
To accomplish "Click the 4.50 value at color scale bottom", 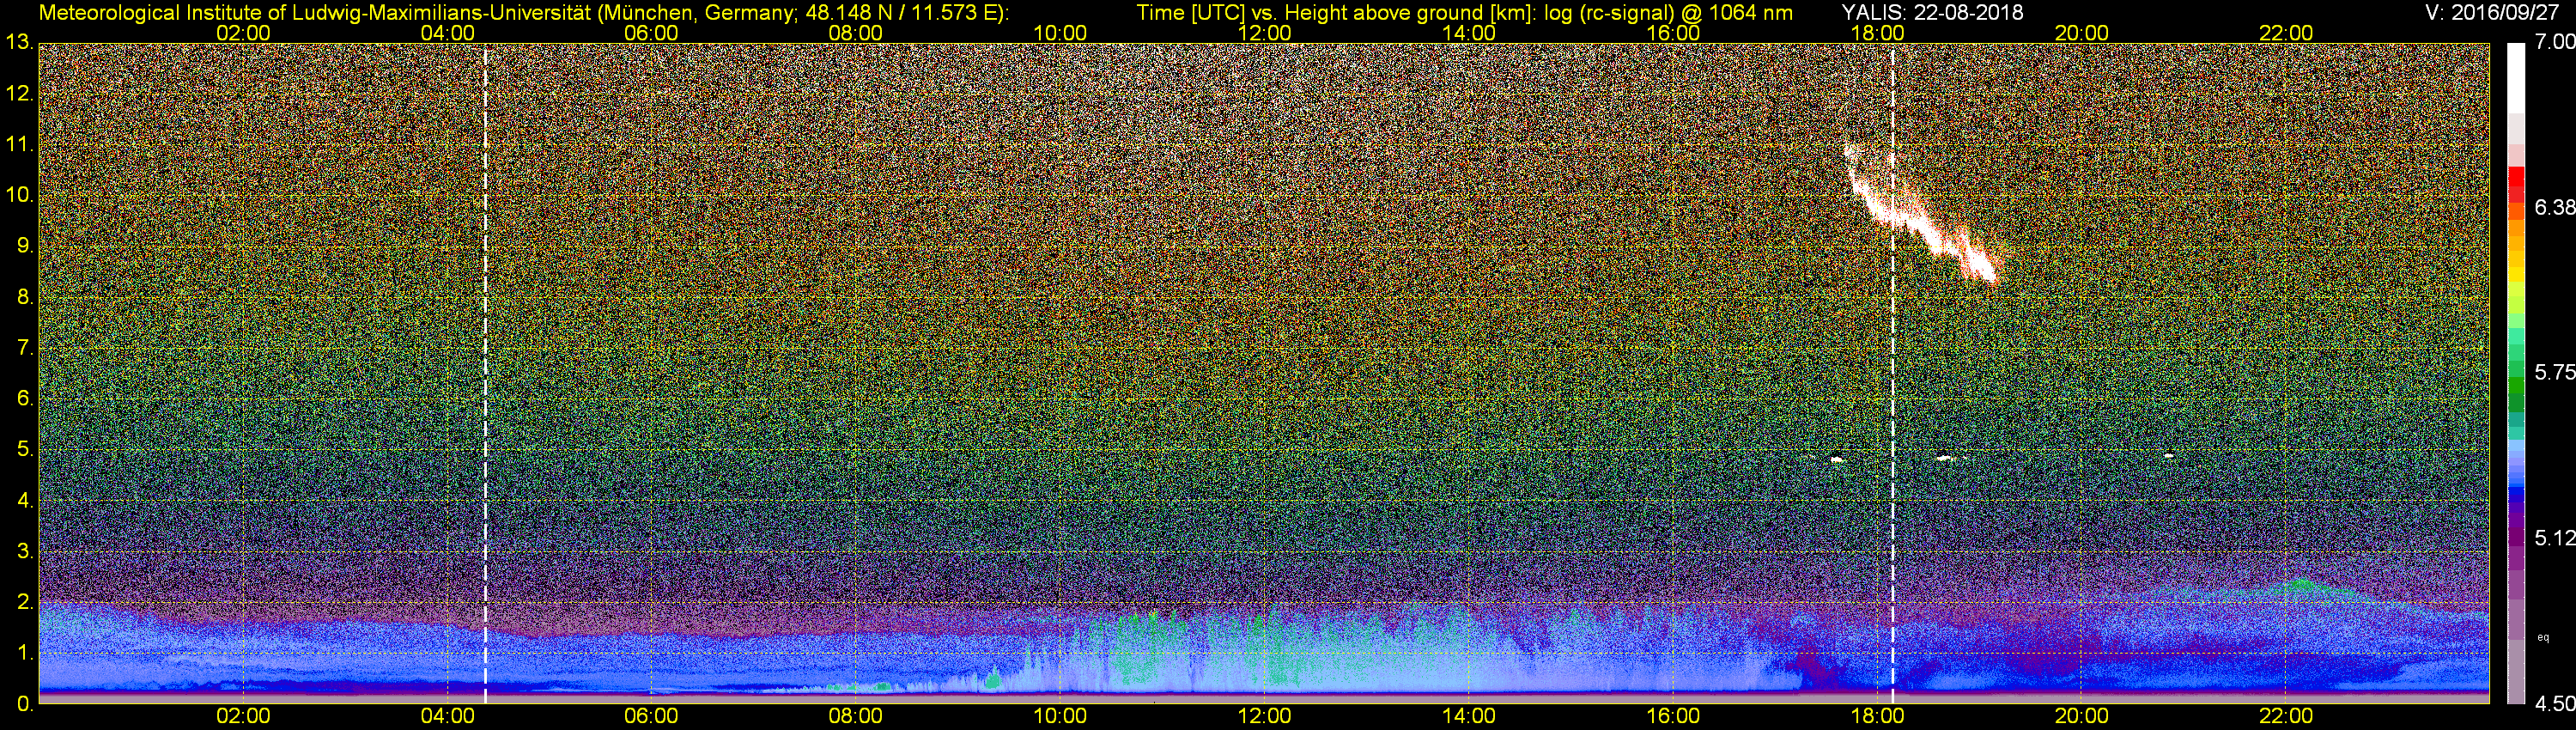I will coord(2556,705).
